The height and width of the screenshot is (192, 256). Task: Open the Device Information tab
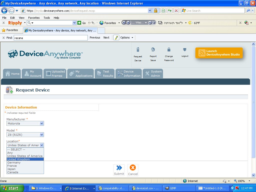[129, 74]
